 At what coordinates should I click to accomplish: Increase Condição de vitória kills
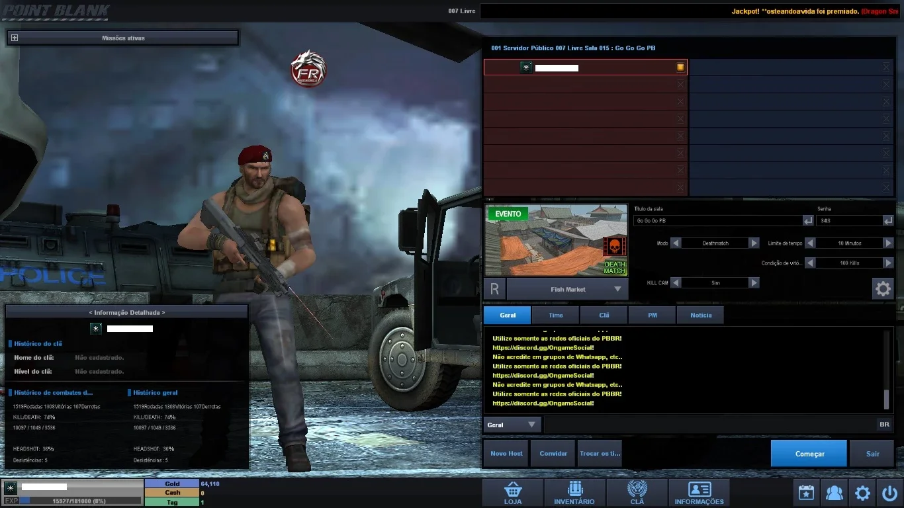click(x=889, y=263)
